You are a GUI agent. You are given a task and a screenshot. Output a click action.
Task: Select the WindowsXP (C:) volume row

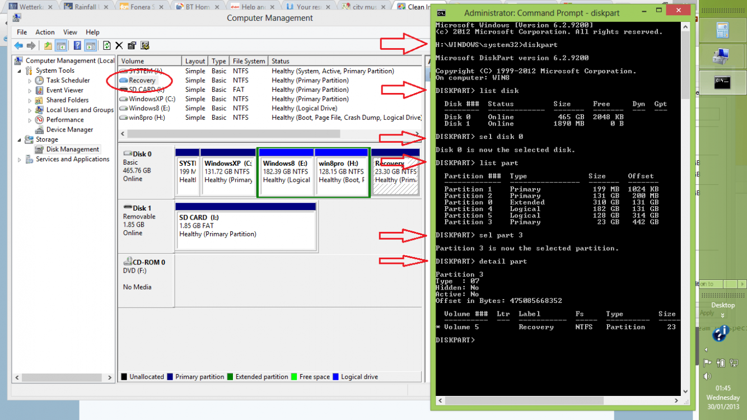coord(270,99)
